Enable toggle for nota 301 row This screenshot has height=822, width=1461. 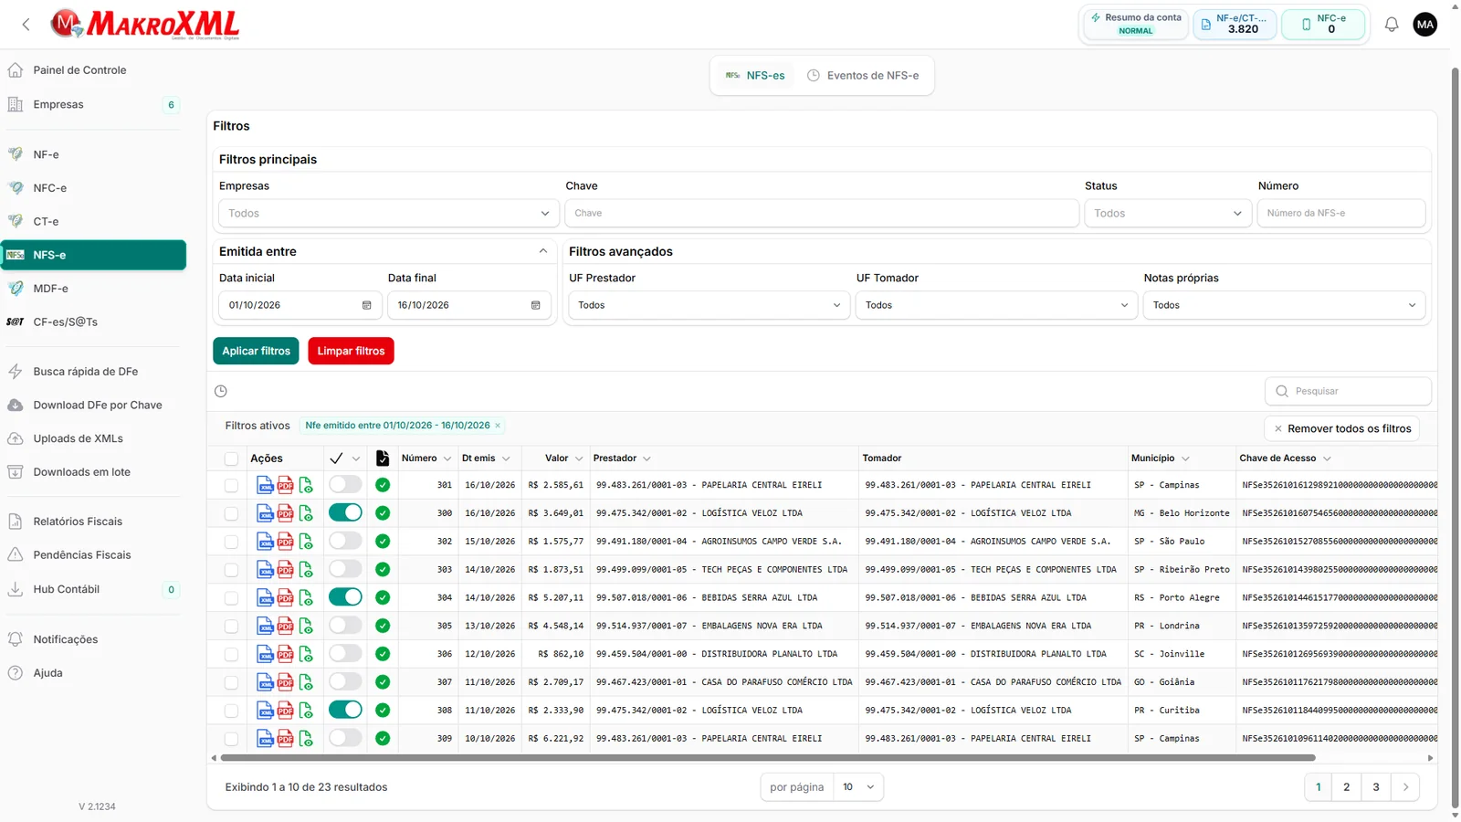click(x=345, y=485)
